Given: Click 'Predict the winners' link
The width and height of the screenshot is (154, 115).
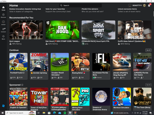Looking at the screenshot, I should click(90, 9).
